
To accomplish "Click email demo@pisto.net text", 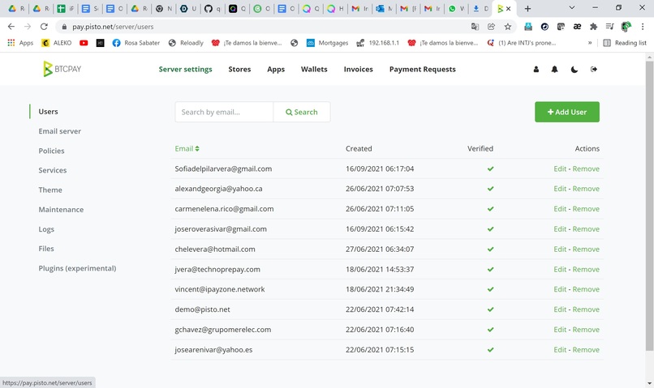I will 202,309.
